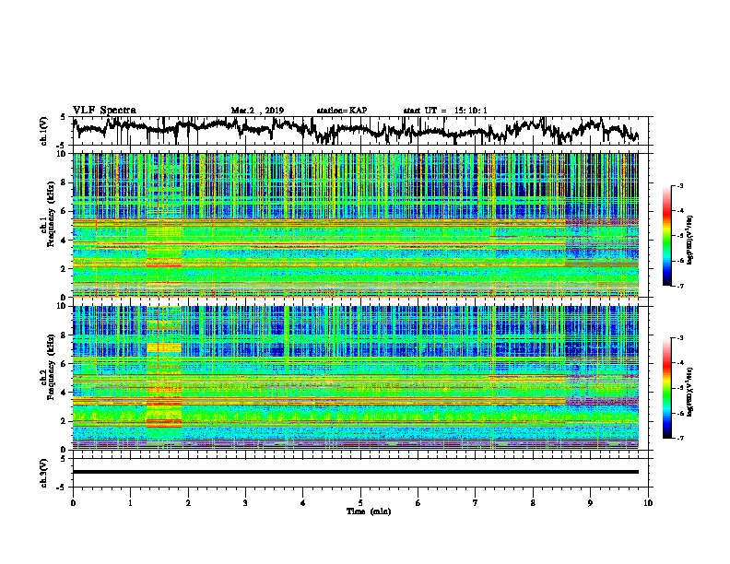Select the 'start UT = 15:10:1' text

pyautogui.click(x=445, y=111)
